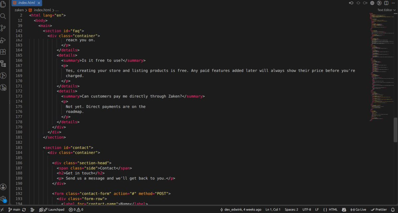Open the Manage gear icon
Image resolution: width=398 pixels, height=213 pixels.
(x=3, y=199)
